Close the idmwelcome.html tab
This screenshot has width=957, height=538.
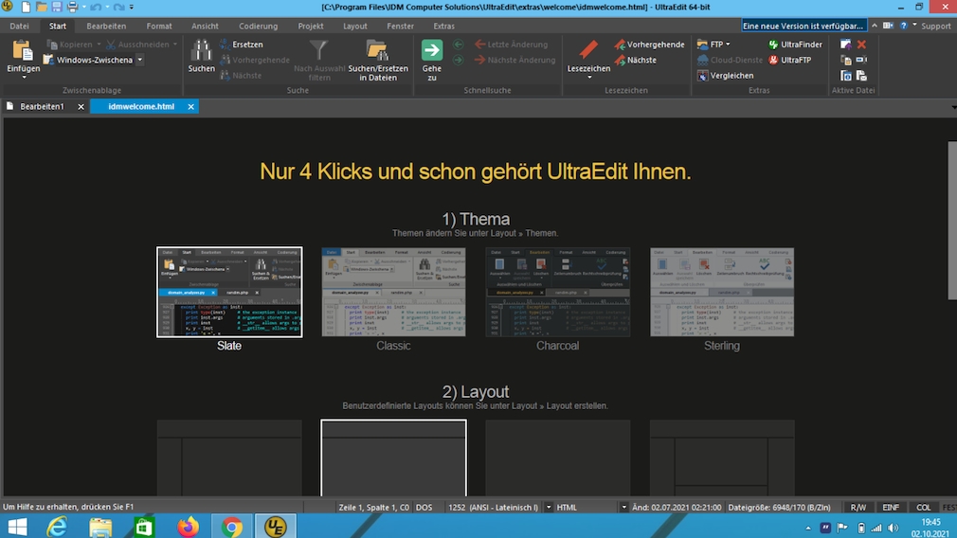tap(191, 107)
